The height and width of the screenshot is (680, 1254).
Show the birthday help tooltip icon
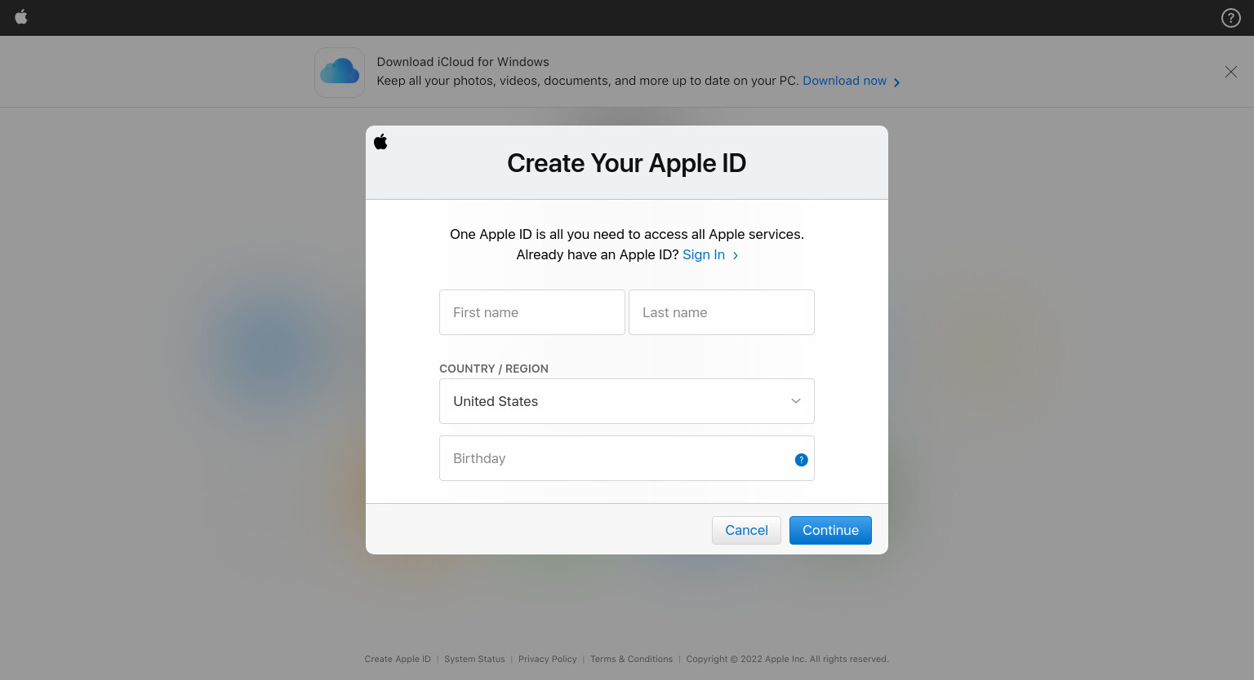click(x=802, y=460)
